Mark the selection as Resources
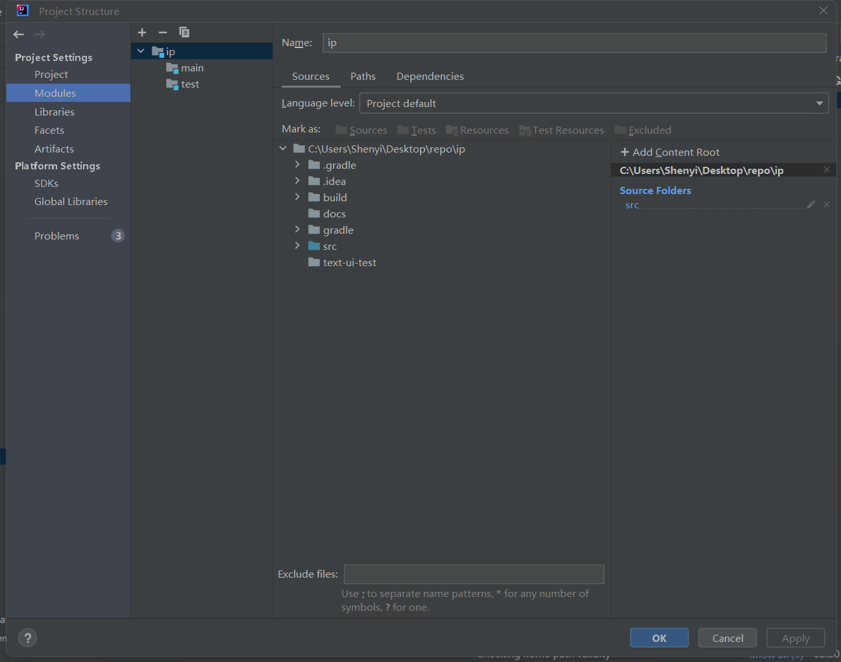 click(x=477, y=130)
